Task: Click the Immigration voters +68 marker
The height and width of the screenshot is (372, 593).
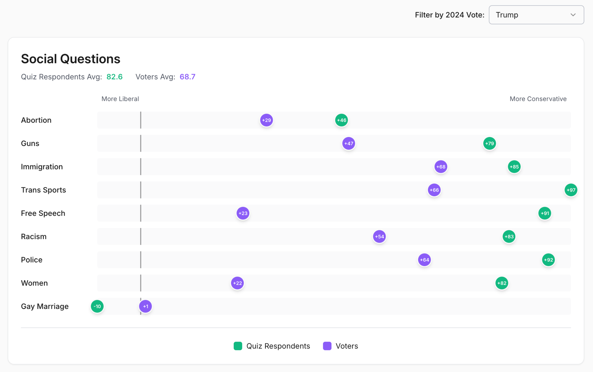Action: click(x=441, y=167)
